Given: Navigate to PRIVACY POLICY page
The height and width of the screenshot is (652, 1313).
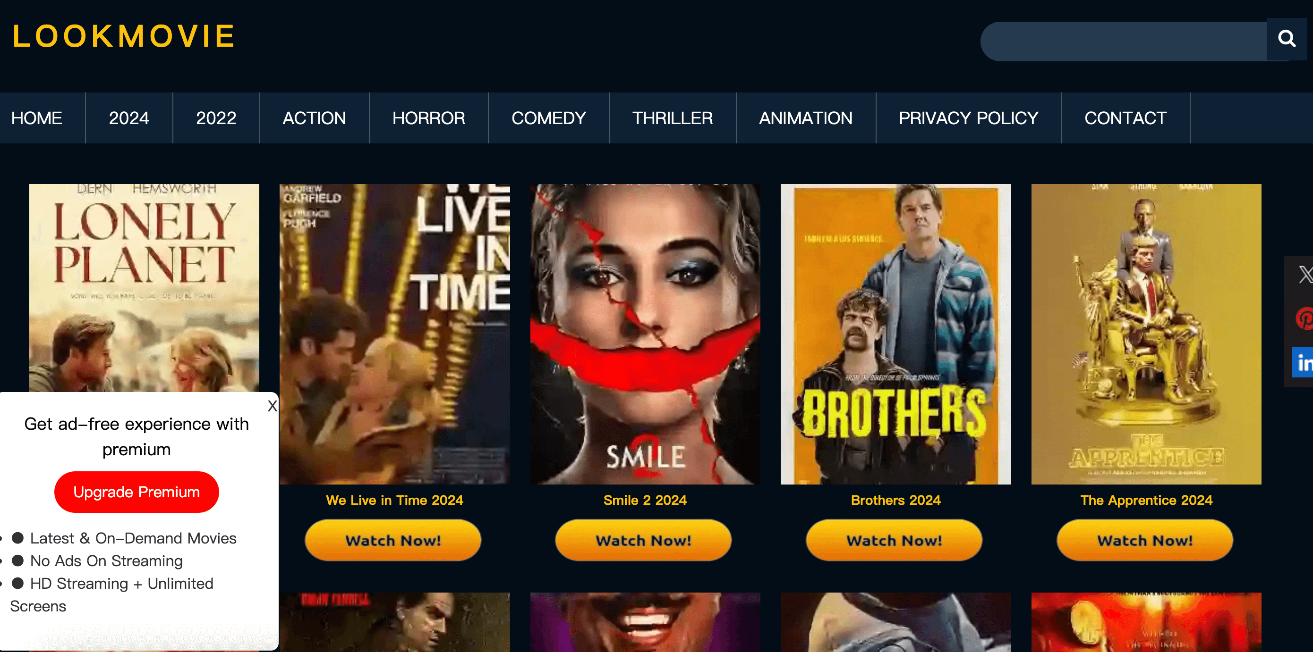Looking at the screenshot, I should 968,117.
